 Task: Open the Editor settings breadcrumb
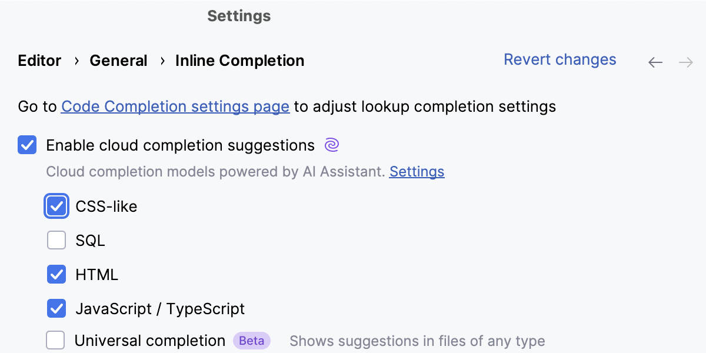click(39, 61)
